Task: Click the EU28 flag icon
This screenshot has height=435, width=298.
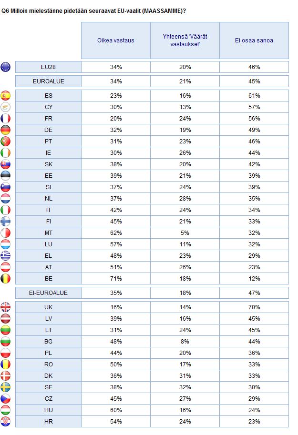Action: (6, 67)
